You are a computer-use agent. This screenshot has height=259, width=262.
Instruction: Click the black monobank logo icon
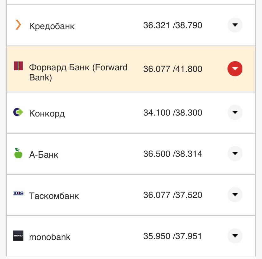[x=18, y=236]
